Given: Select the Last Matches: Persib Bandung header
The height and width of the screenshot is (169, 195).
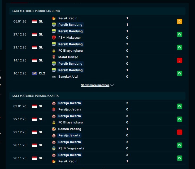Looking at the screenshot, I should (36, 11).
